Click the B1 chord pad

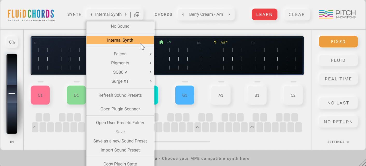click(257, 95)
